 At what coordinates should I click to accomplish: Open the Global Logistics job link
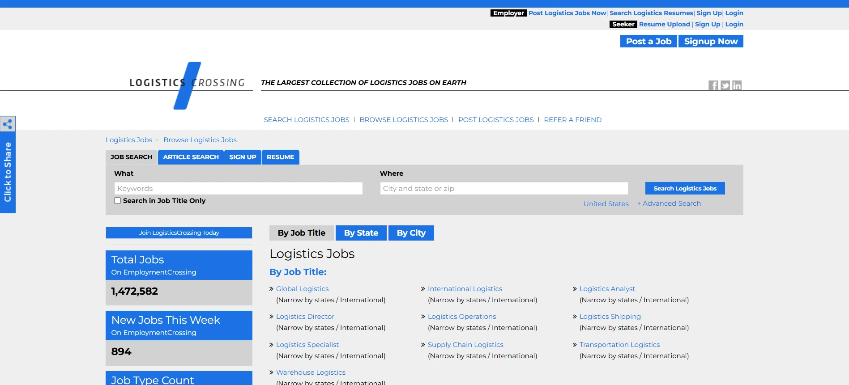tap(302, 289)
